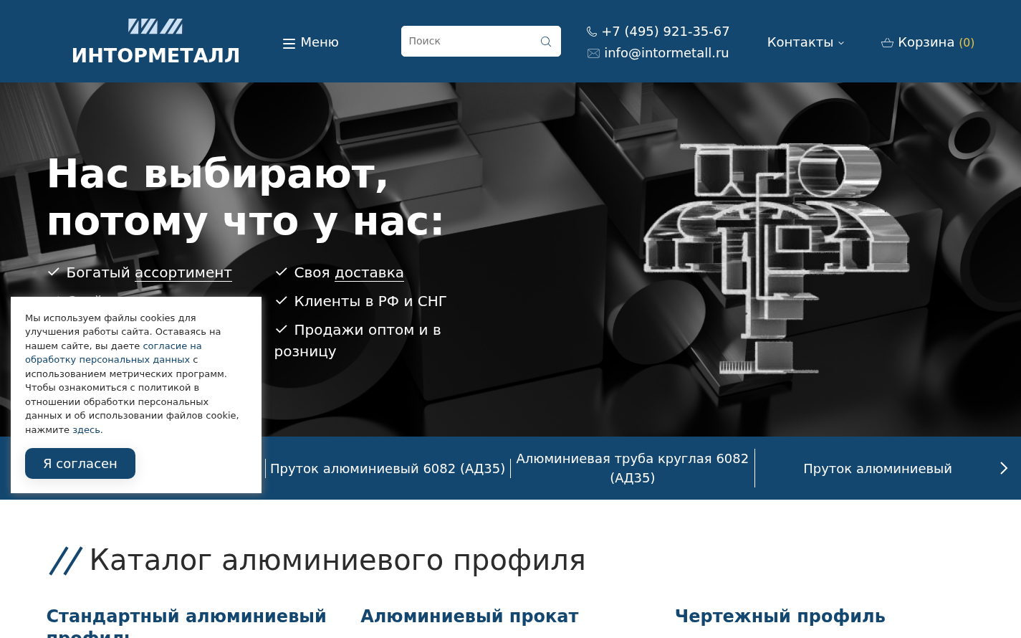The height and width of the screenshot is (638, 1021).
Task: Select the plain Пруток алюминиевый item
Action: click(878, 469)
